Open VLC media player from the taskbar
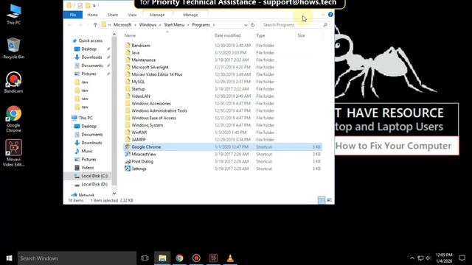 coord(230,258)
